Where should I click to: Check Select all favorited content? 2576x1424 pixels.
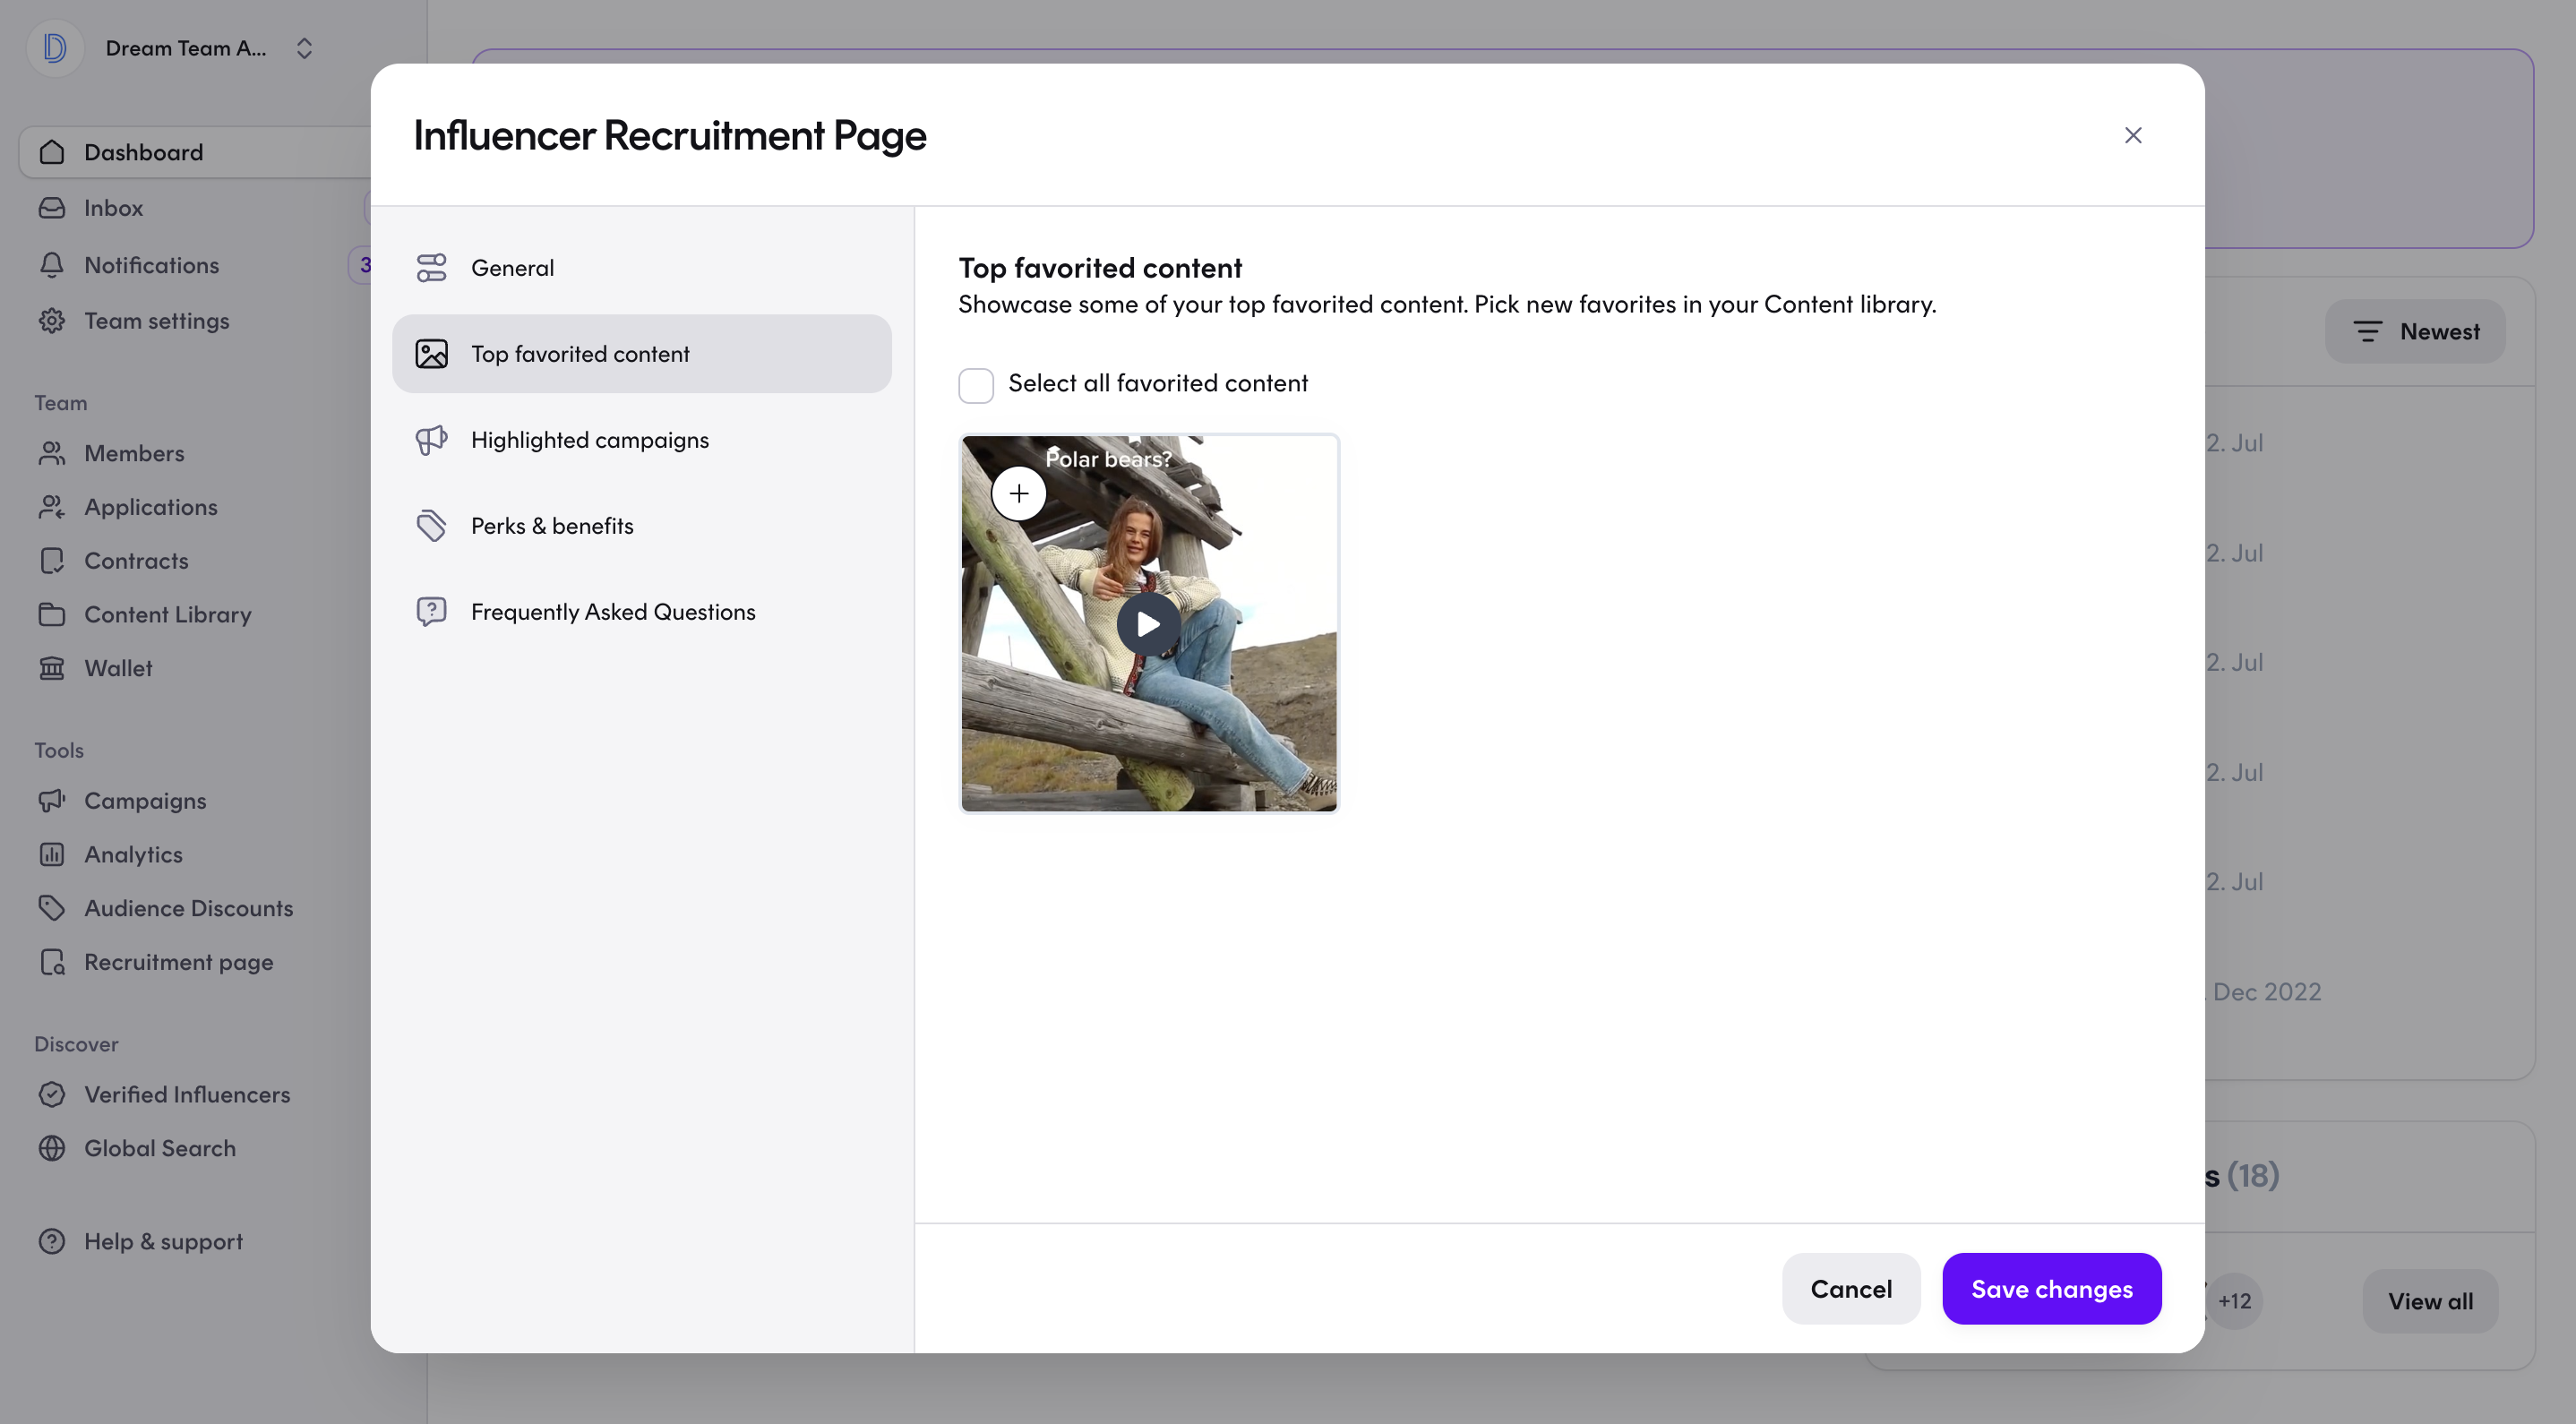tap(975, 385)
